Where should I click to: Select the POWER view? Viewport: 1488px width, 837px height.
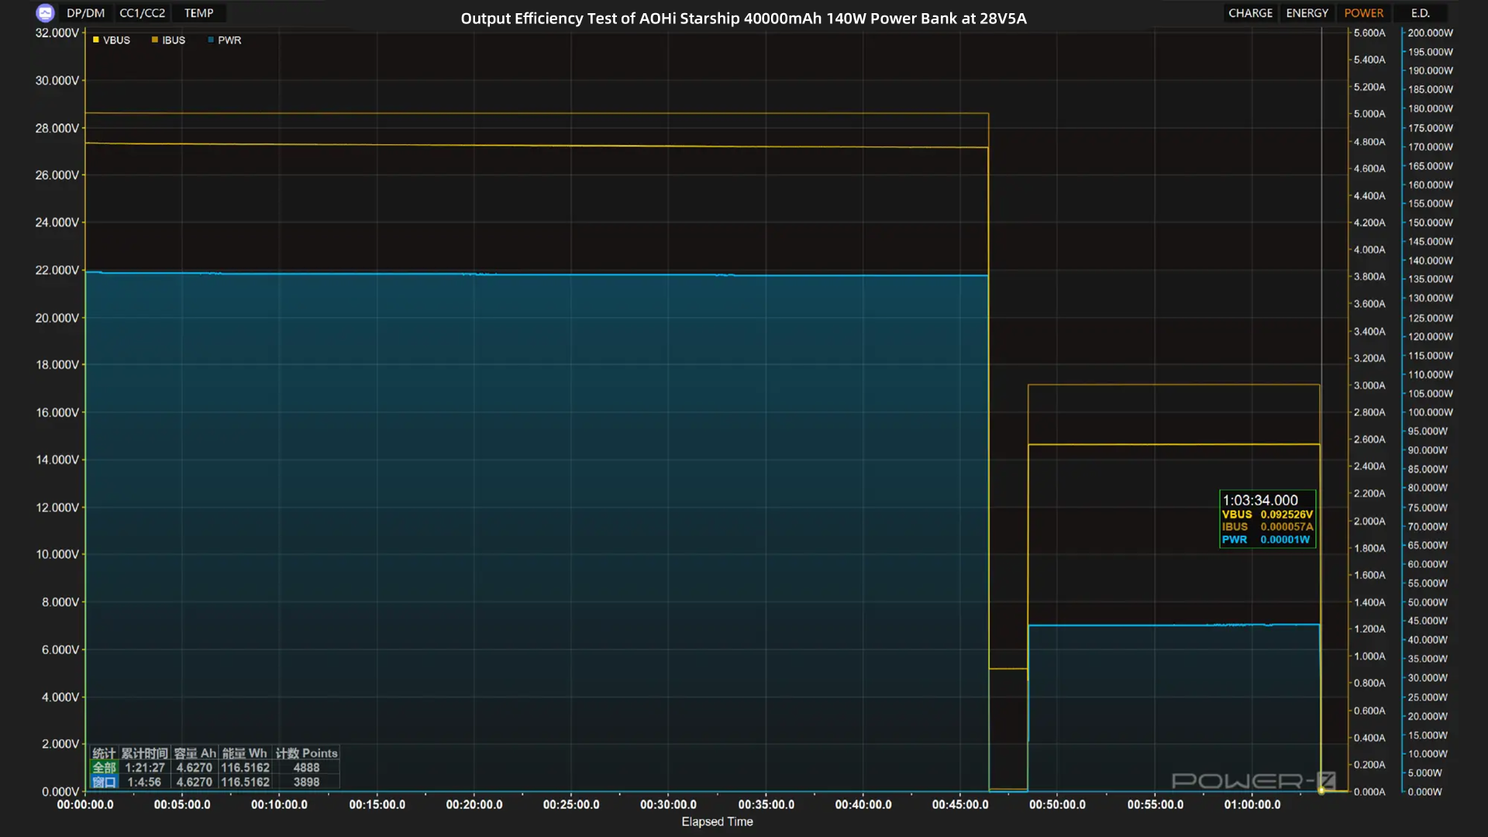pyautogui.click(x=1364, y=13)
